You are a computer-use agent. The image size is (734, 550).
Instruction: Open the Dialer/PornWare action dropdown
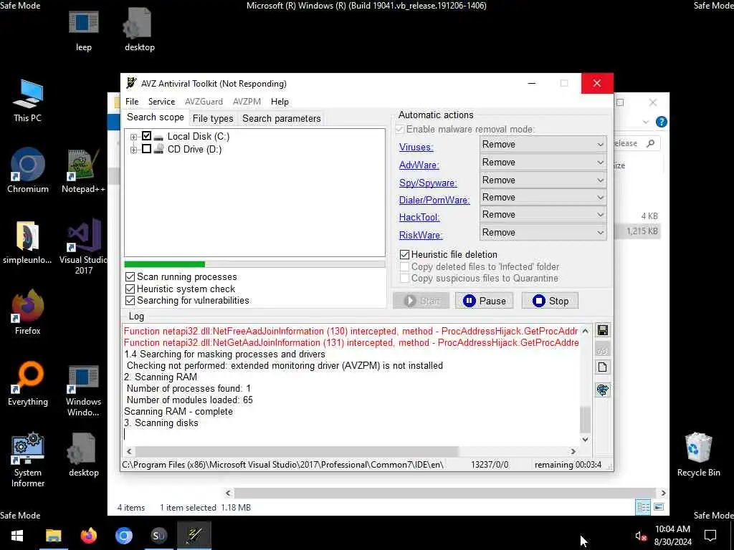543,198
